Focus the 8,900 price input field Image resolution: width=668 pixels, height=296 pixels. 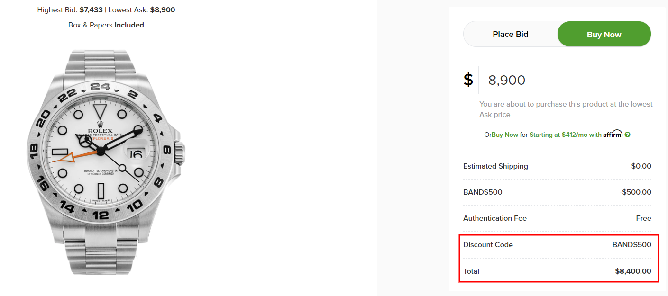(564, 80)
